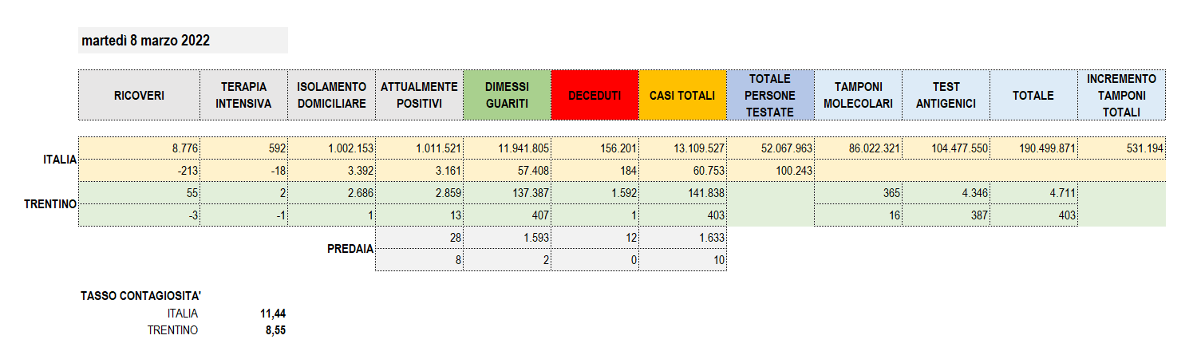This screenshot has width=1193, height=359.
Task: Select the ITALIA row label
Action: 60,160
